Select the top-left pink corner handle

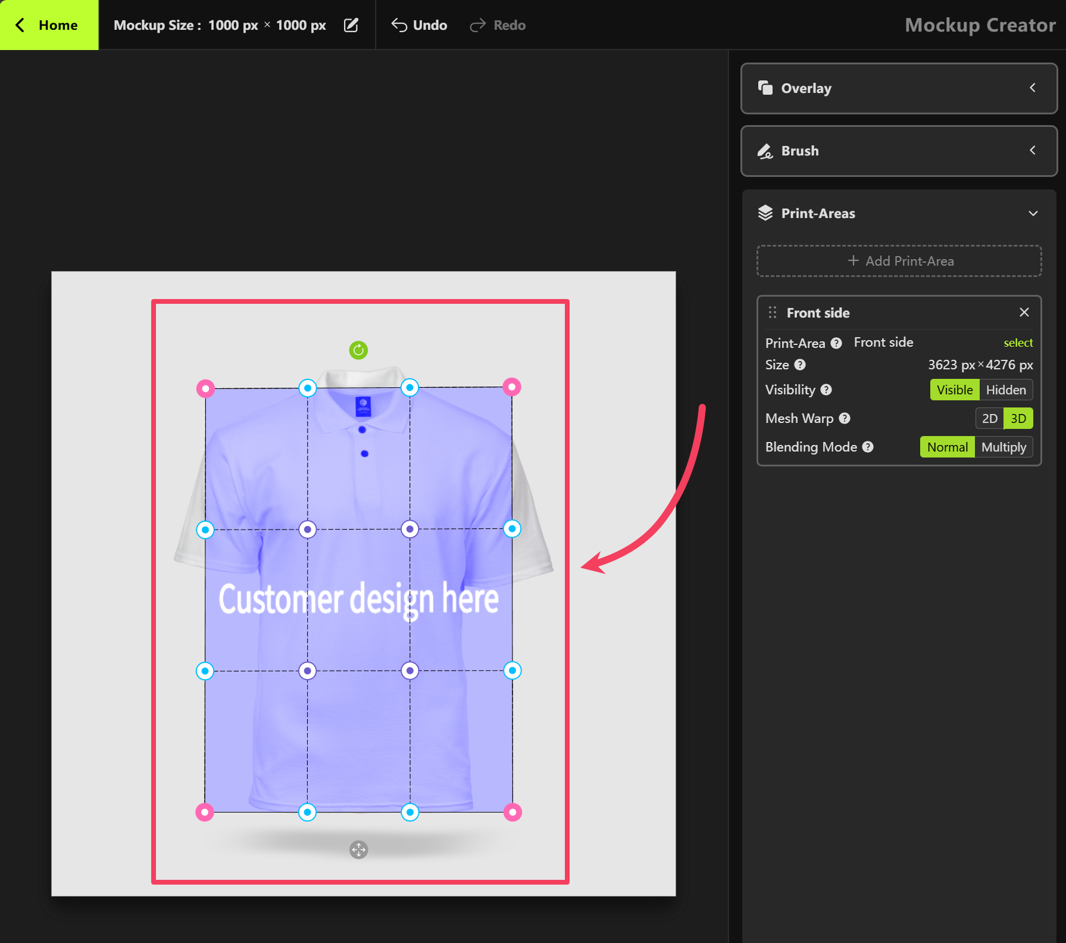205,389
